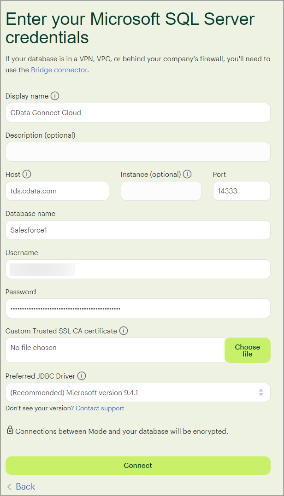Click the Description (optional) field
The image size is (284, 496).
[x=138, y=152]
